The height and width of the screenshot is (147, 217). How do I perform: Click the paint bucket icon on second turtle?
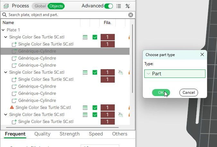coord(121,72)
